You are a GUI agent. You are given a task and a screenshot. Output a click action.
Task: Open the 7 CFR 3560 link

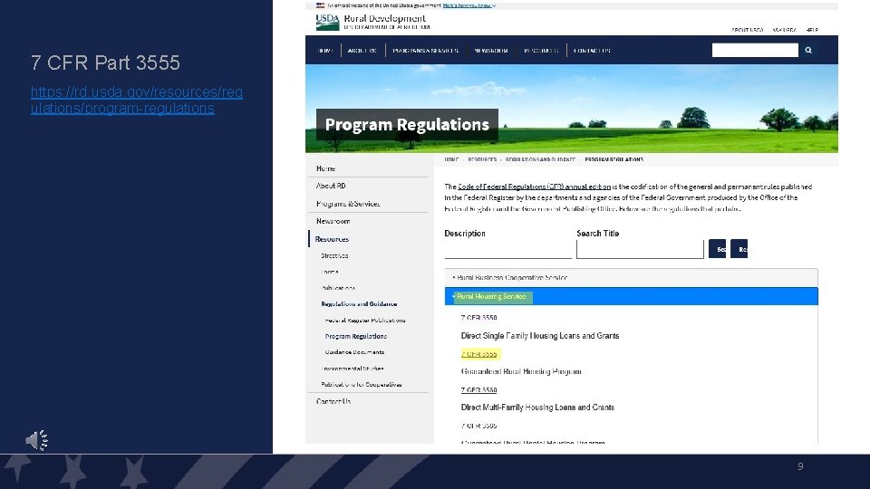coord(478,390)
